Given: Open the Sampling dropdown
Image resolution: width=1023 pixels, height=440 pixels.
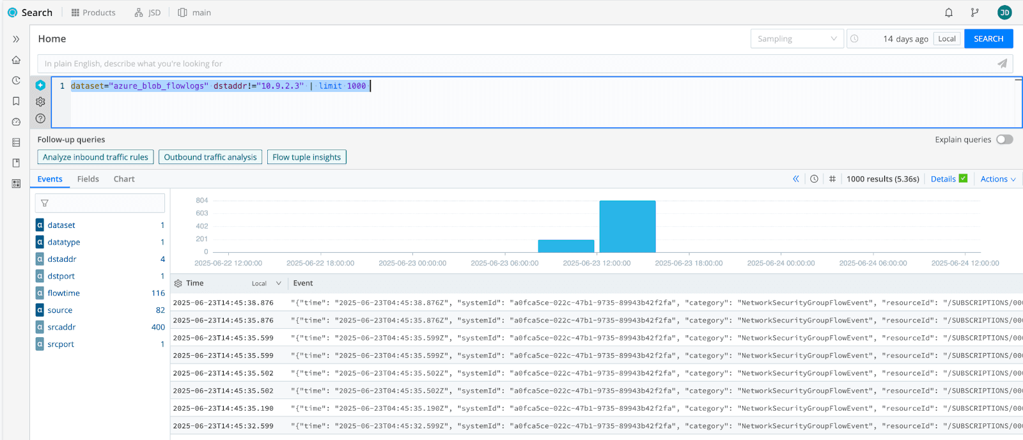Looking at the screenshot, I should (797, 39).
